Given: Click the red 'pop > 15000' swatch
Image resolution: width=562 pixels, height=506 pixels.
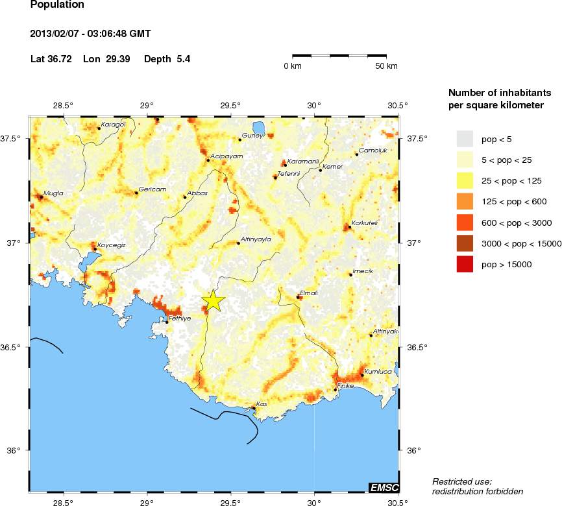Looking at the screenshot, I should coord(465,264).
